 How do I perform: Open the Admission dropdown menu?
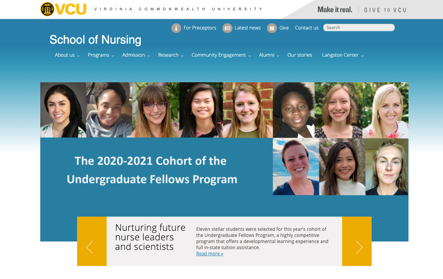pos(136,55)
